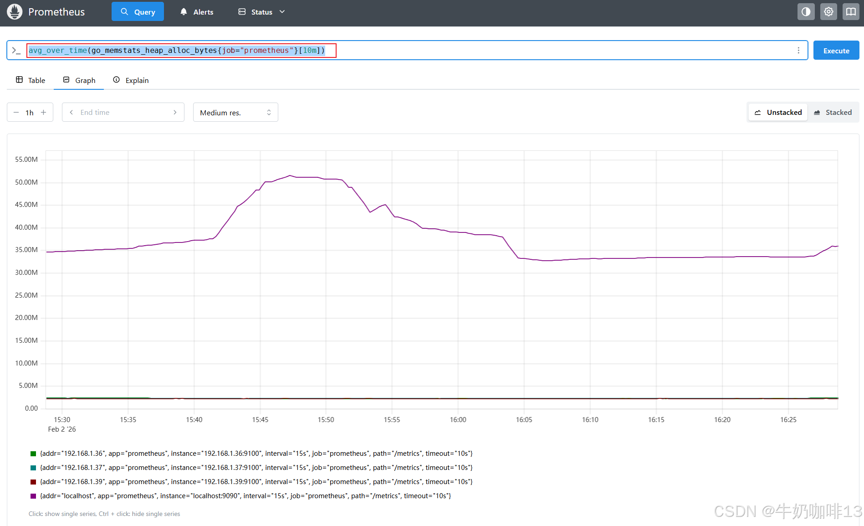864x526 pixels.
Task: Switch to the Explain tab
Action: click(x=131, y=80)
